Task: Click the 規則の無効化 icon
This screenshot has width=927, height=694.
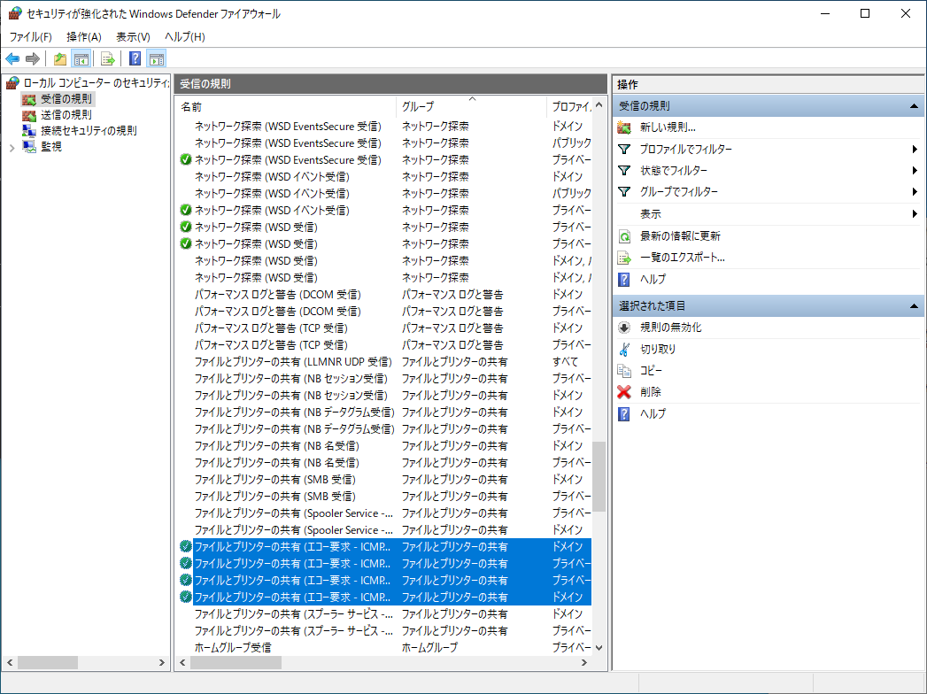Action: click(623, 328)
